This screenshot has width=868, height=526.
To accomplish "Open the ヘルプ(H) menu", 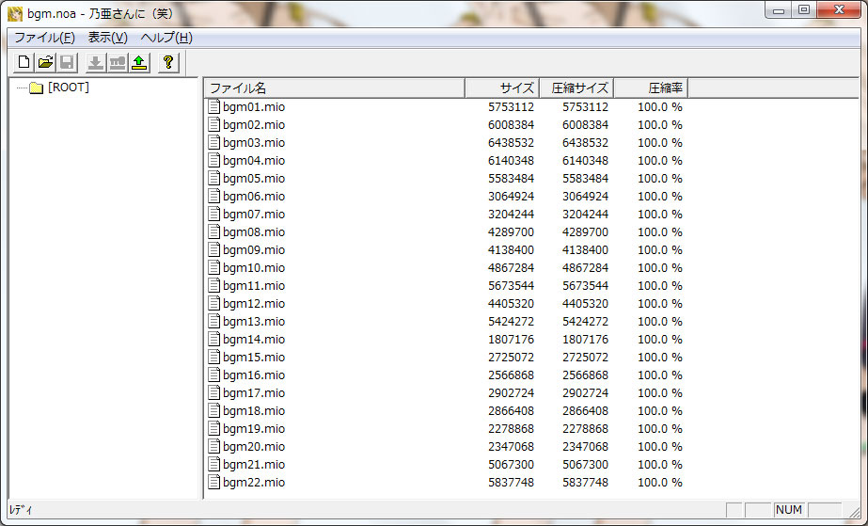I will 166,38.
